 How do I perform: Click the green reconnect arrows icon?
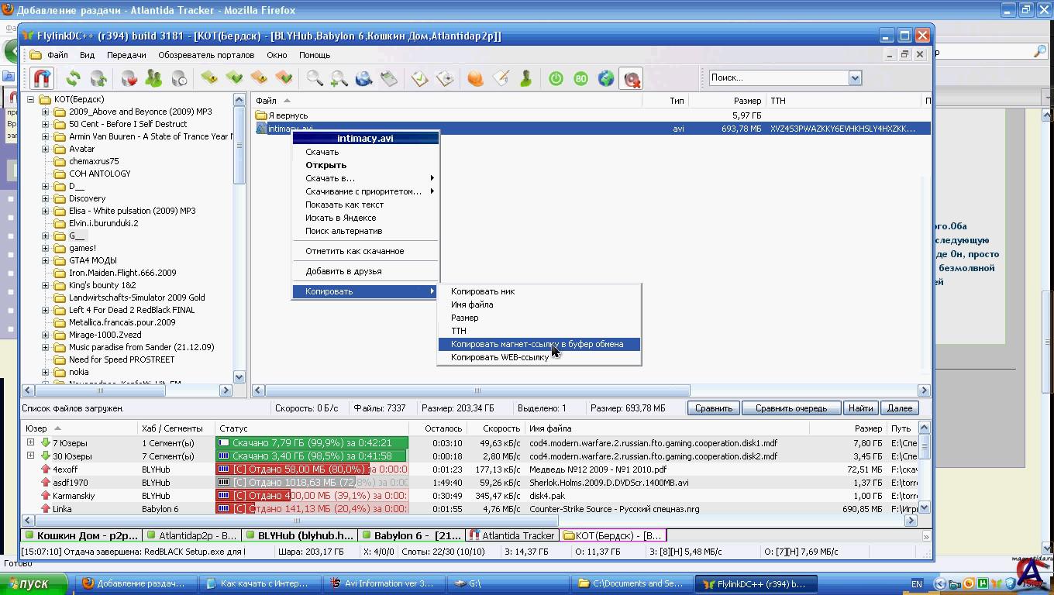click(73, 78)
